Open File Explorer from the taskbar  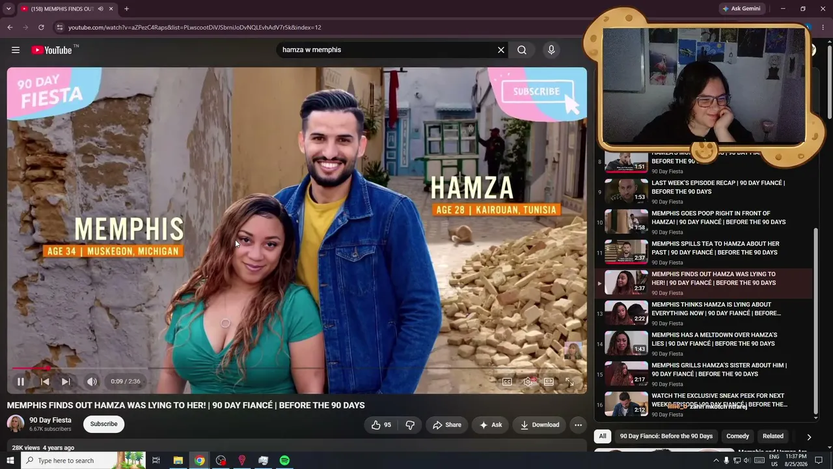178,461
